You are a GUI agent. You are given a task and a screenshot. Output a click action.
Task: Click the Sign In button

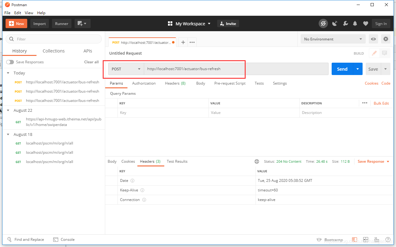[381, 23]
